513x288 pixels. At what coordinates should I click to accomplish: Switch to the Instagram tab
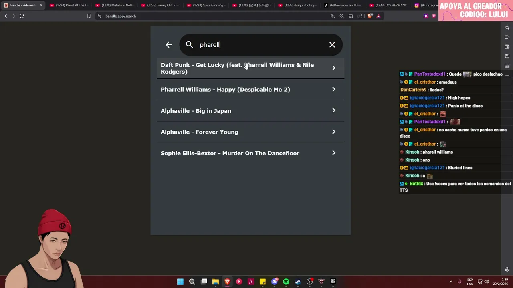pyautogui.click(x=426, y=5)
